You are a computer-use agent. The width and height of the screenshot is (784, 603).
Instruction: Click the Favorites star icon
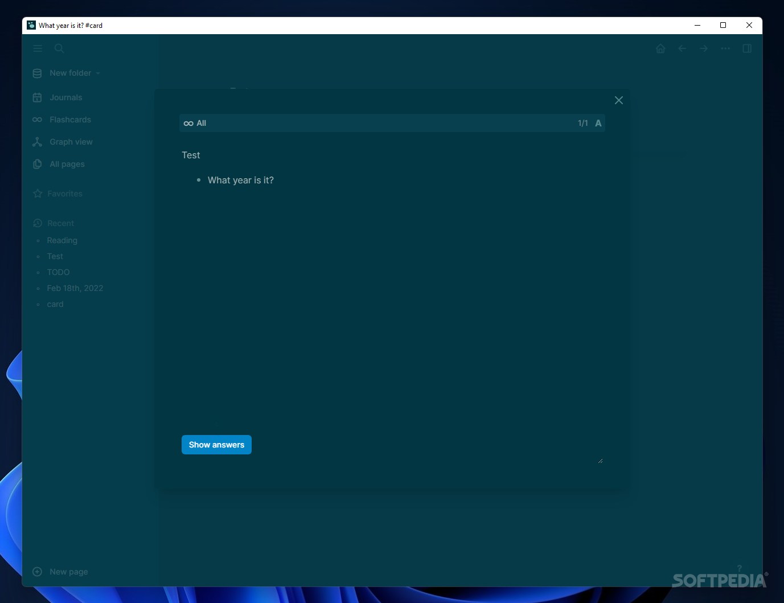click(x=38, y=194)
